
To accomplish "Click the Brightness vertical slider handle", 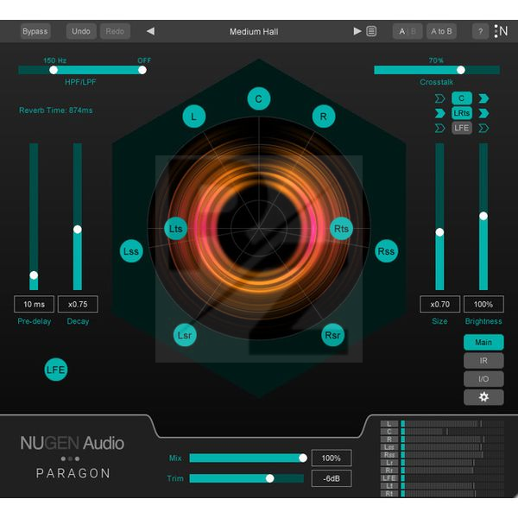I will point(483,216).
